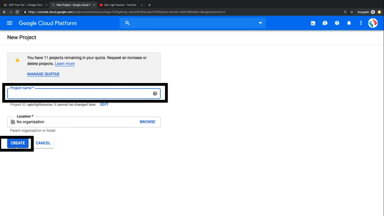Click the CANCEL button
The height and width of the screenshot is (216, 384).
tap(43, 143)
